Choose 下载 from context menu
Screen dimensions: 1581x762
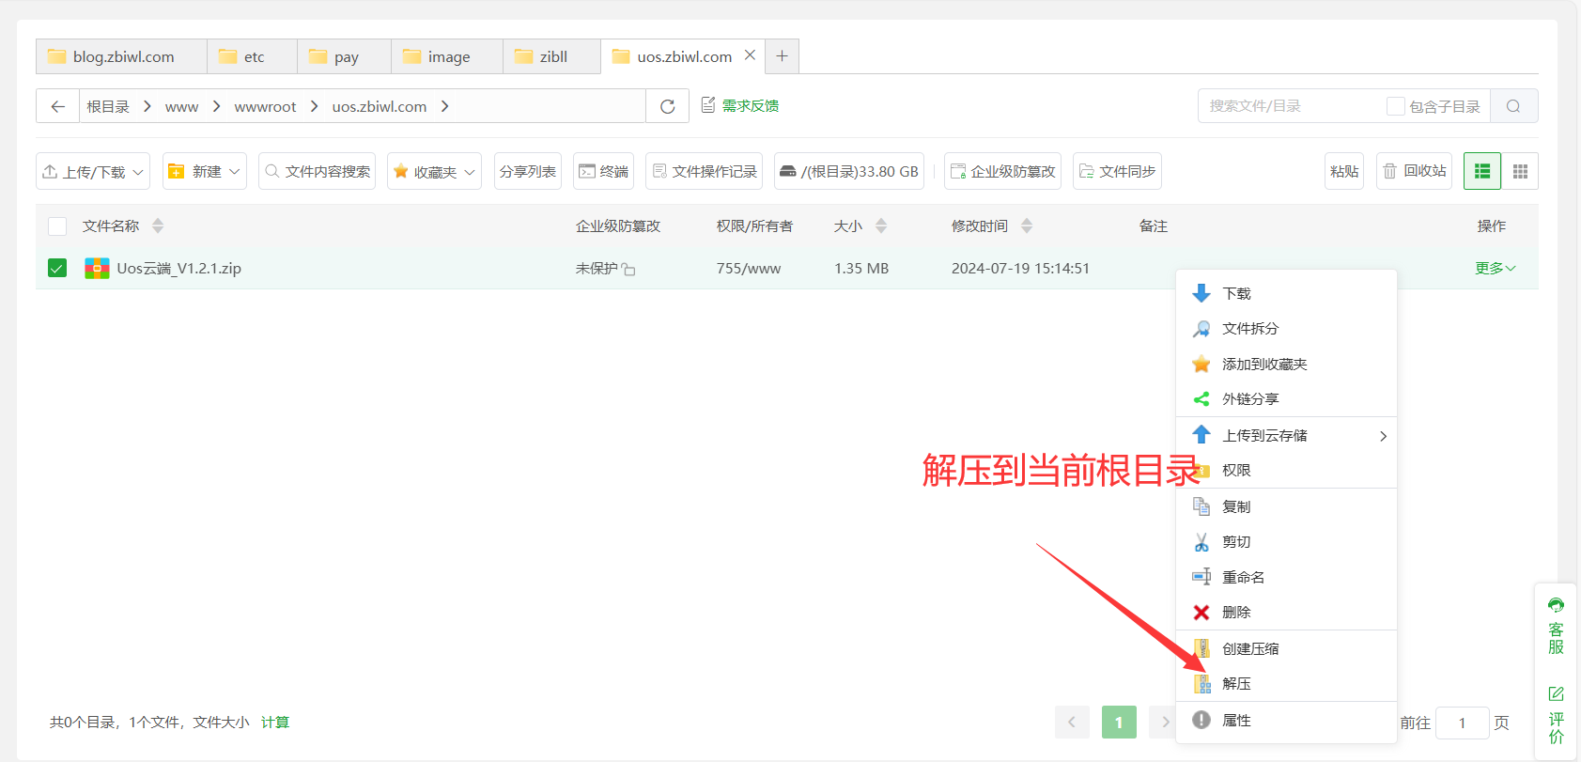click(1286, 293)
